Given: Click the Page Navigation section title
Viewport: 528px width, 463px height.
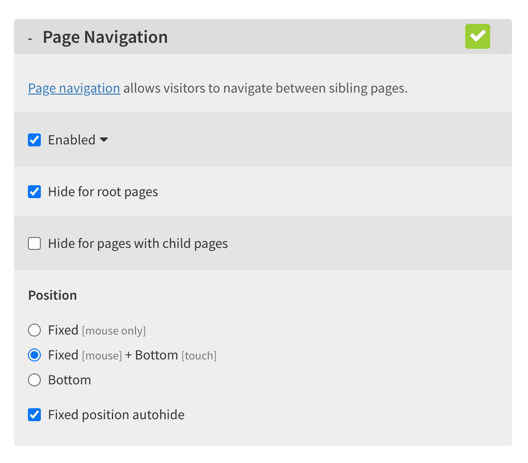Looking at the screenshot, I should tap(105, 37).
